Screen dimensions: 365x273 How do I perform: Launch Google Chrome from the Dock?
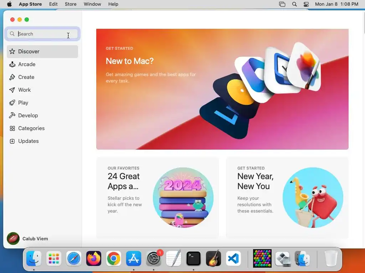pos(114,258)
